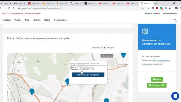Select 'списком' view label
Image resolution: width=181 pixels, height=102 pixels.
pyautogui.click(x=95, y=48)
